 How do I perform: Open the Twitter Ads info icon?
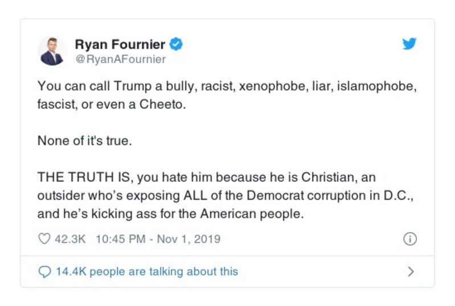(x=409, y=239)
